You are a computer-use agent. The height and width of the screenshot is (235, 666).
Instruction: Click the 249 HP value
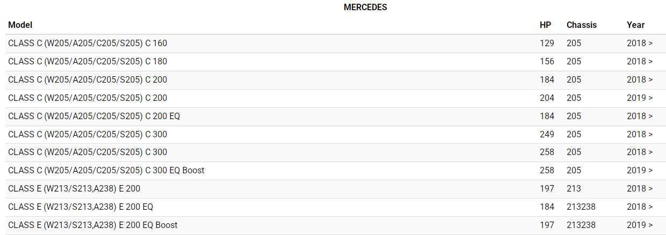point(547,134)
